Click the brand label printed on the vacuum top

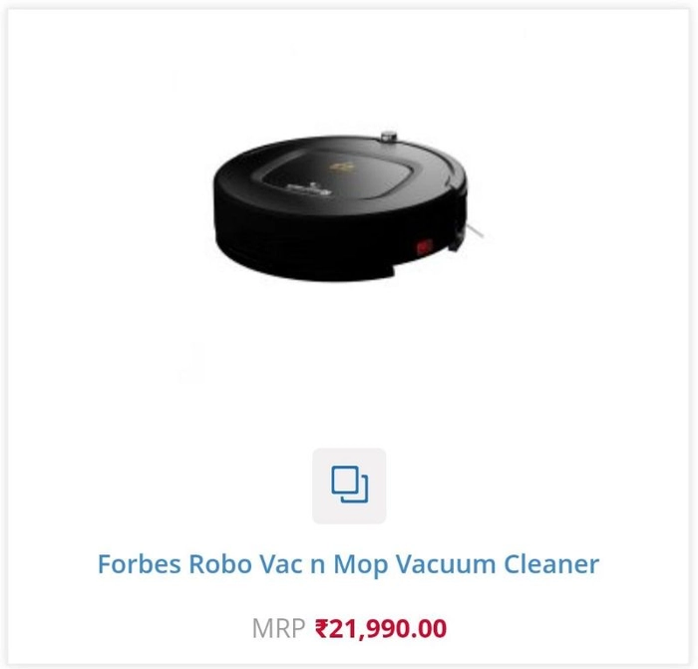(308, 189)
